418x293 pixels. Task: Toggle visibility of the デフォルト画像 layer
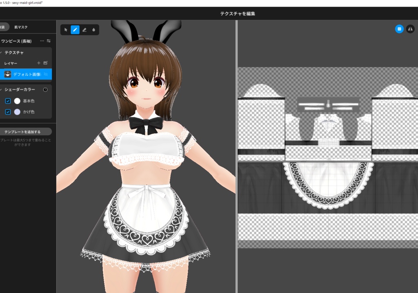click(46, 75)
